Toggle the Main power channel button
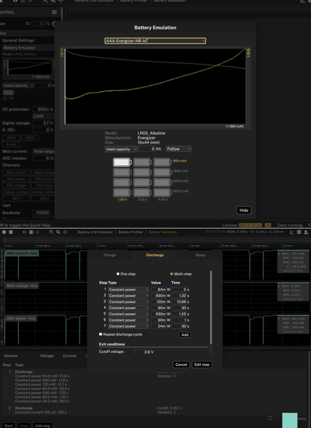Image resolution: width=311 pixels, height=428 pixels. click(x=16, y=179)
